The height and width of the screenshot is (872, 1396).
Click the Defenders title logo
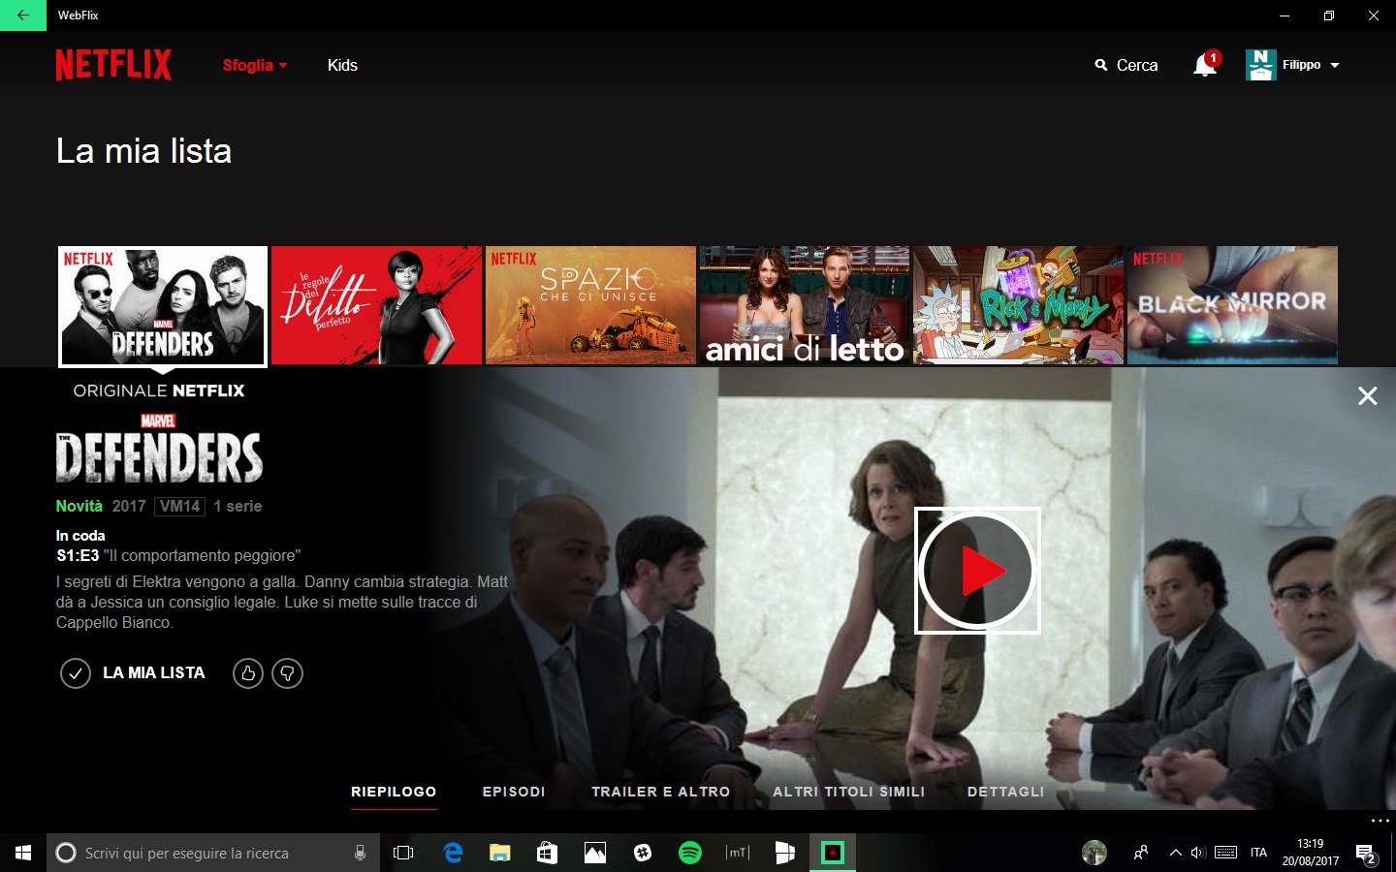point(159,449)
